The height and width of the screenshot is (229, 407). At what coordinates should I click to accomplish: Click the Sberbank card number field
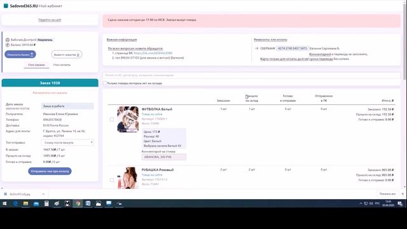coord(292,48)
